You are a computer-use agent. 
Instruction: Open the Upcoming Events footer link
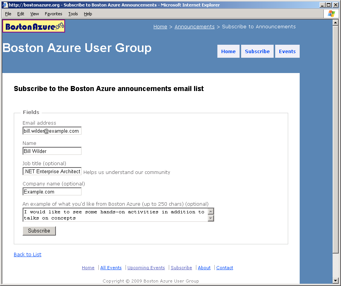pyautogui.click(x=146, y=268)
